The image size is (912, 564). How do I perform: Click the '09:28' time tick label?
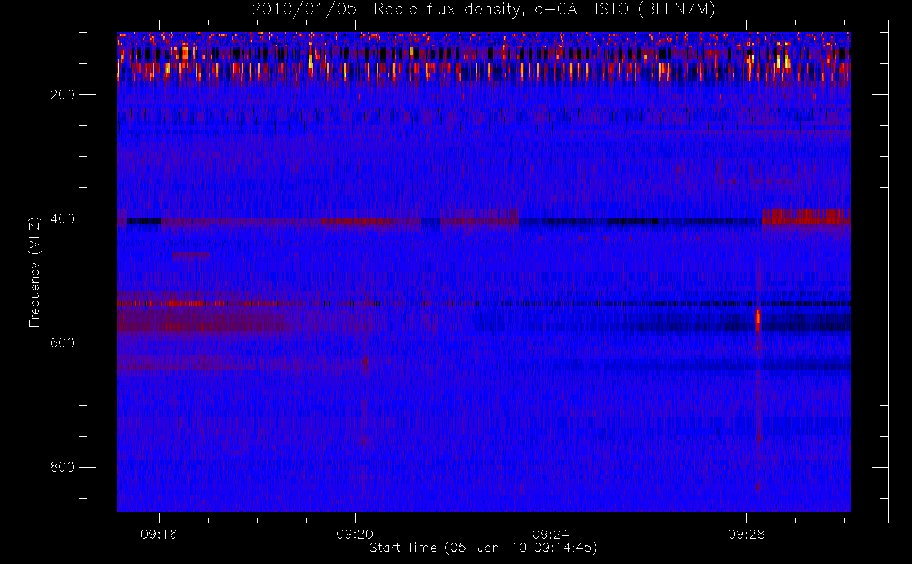[746, 534]
